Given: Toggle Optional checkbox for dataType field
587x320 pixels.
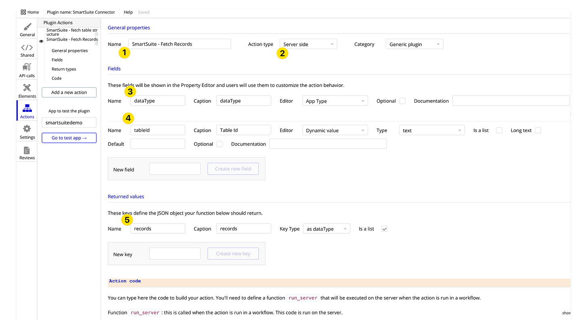Looking at the screenshot, I should point(402,101).
